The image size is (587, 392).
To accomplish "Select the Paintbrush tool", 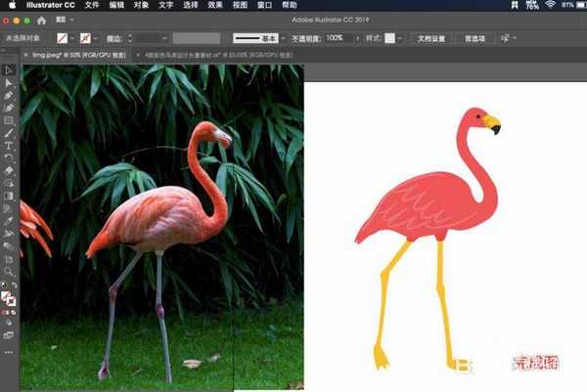I will click(9, 133).
